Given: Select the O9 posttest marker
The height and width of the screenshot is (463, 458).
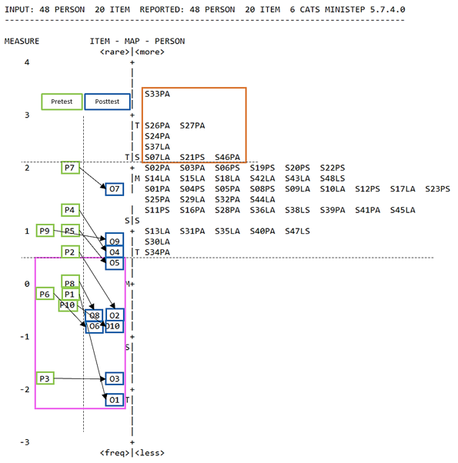Looking at the screenshot, I should 115,241.
